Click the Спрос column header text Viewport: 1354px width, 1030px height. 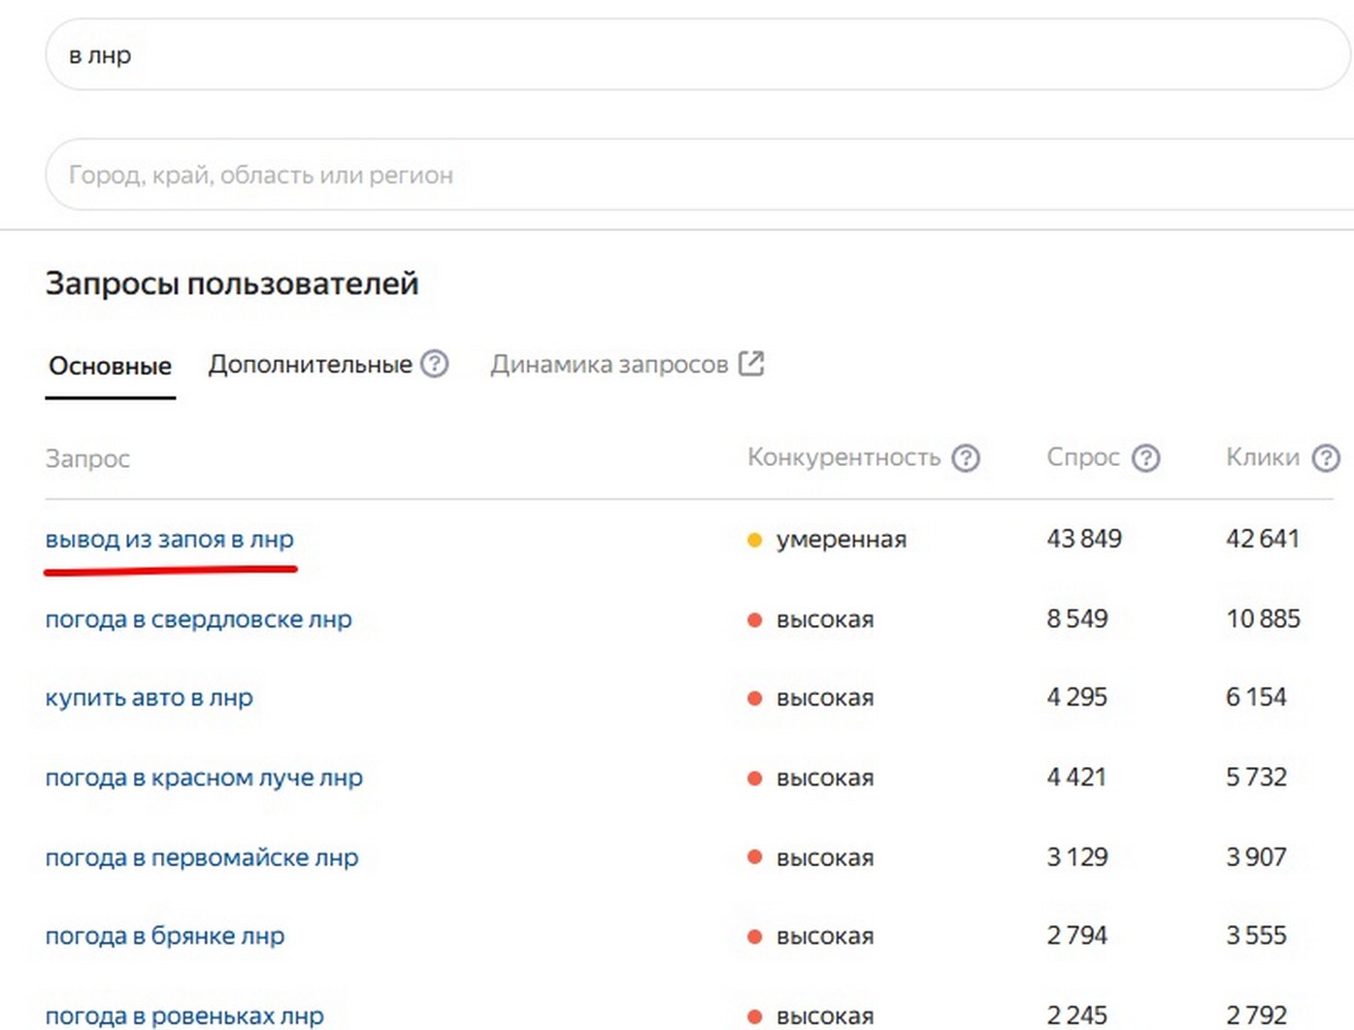pyautogui.click(x=1082, y=458)
